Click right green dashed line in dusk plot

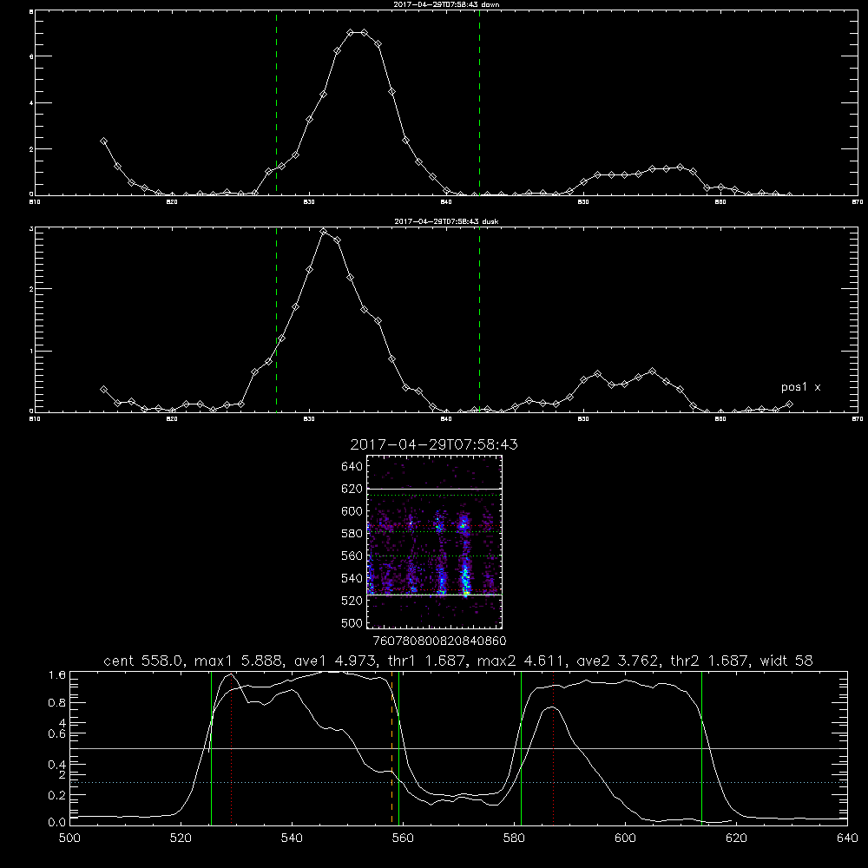pos(479,319)
